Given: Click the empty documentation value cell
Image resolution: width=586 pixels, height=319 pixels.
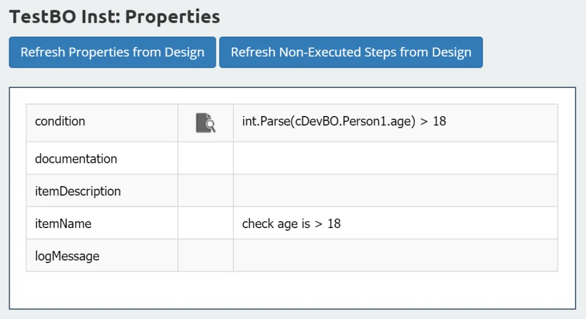Looking at the screenshot, I should (x=395, y=158).
